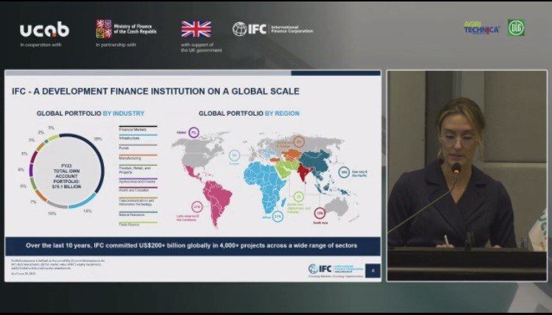
Task: Click 'with support of the UK government' caption
Action: tap(201, 47)
